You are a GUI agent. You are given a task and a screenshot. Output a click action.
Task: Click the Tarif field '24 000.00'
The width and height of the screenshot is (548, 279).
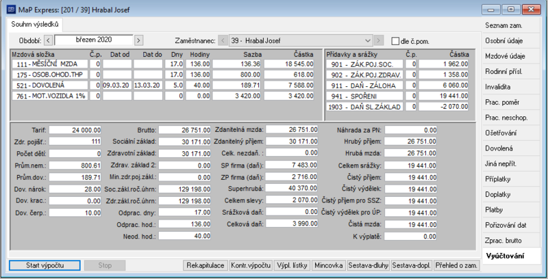[75, 130]
